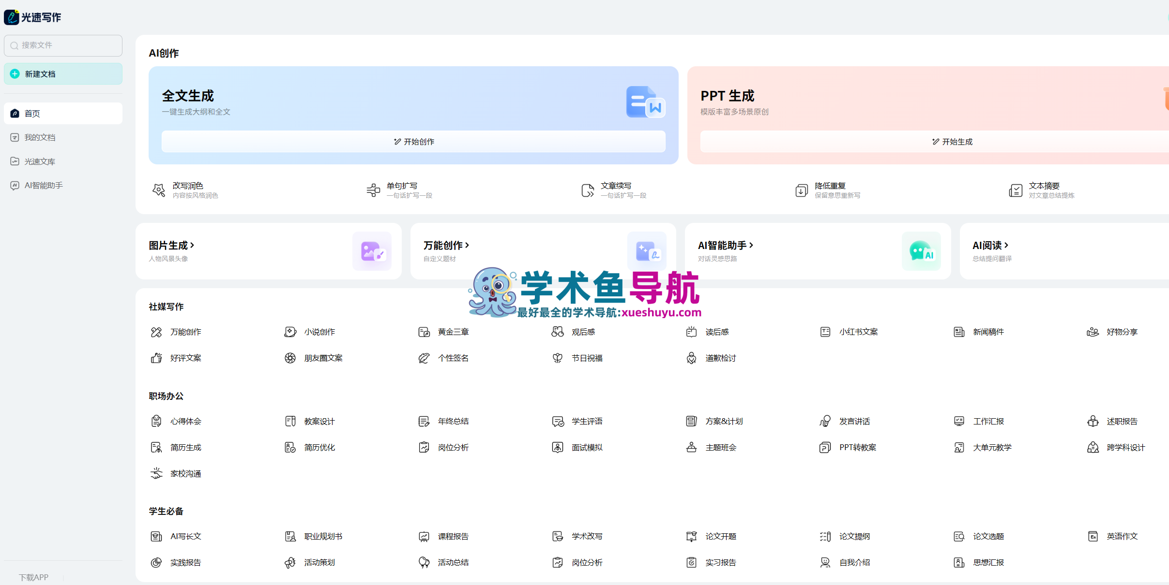Click the 全文生成 document icon
Viewport: 1169px width, 585px height.
[x=646, y=102]
